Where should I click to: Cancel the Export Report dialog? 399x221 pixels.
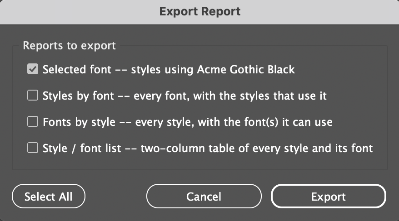coord(204,197)
